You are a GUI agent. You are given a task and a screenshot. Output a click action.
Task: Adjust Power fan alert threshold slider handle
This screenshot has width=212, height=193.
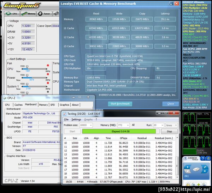point(27,76)
